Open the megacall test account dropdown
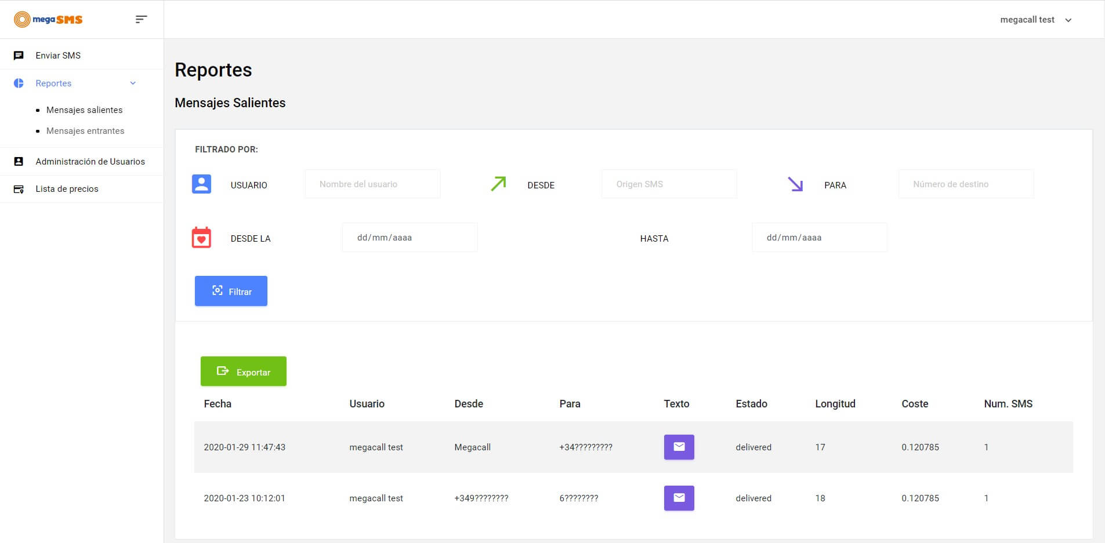Viewport: 1105px width, 543px height. point(1035,20)
